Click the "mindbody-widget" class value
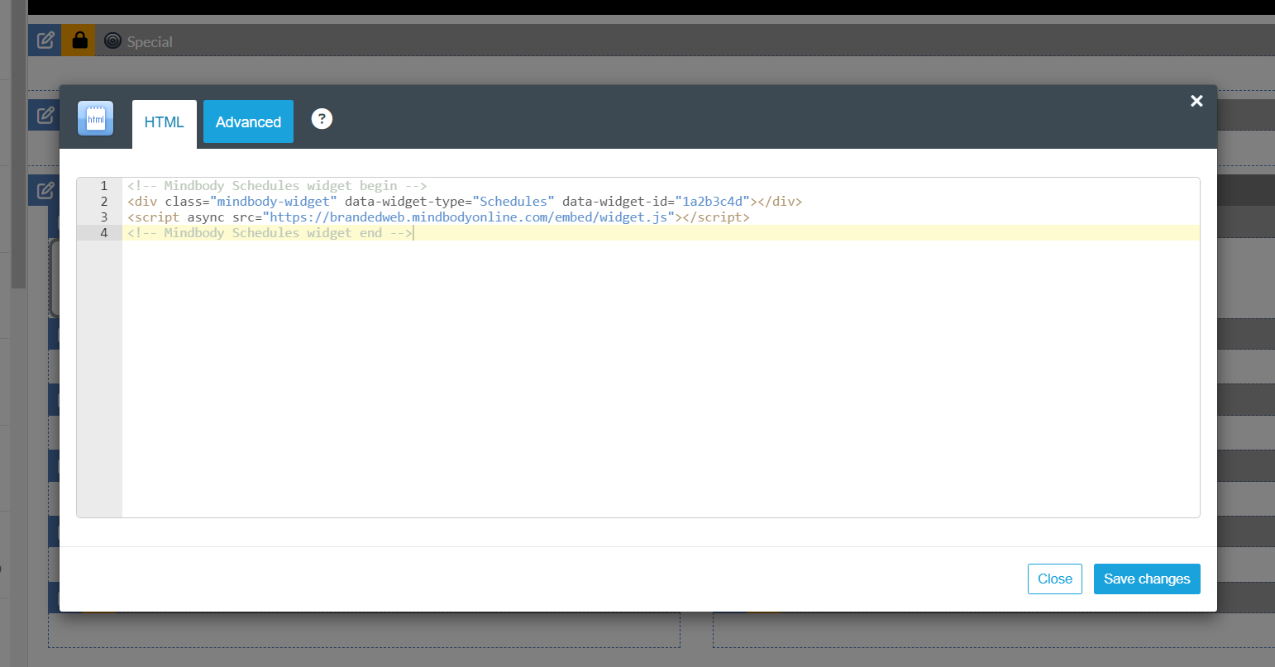1275x667 pixels. pos(274,202)
